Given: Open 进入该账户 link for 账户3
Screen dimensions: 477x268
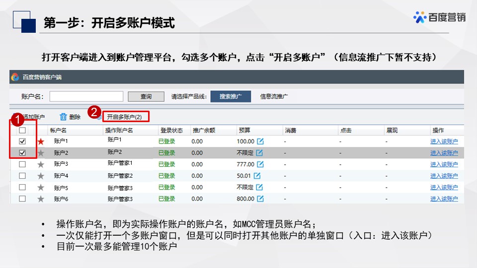Looking at the screenshot, I should pos(444,164).
